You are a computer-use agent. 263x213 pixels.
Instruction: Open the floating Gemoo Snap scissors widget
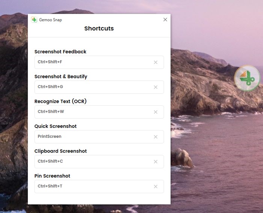pyautogui.click(x=247, y=78)
